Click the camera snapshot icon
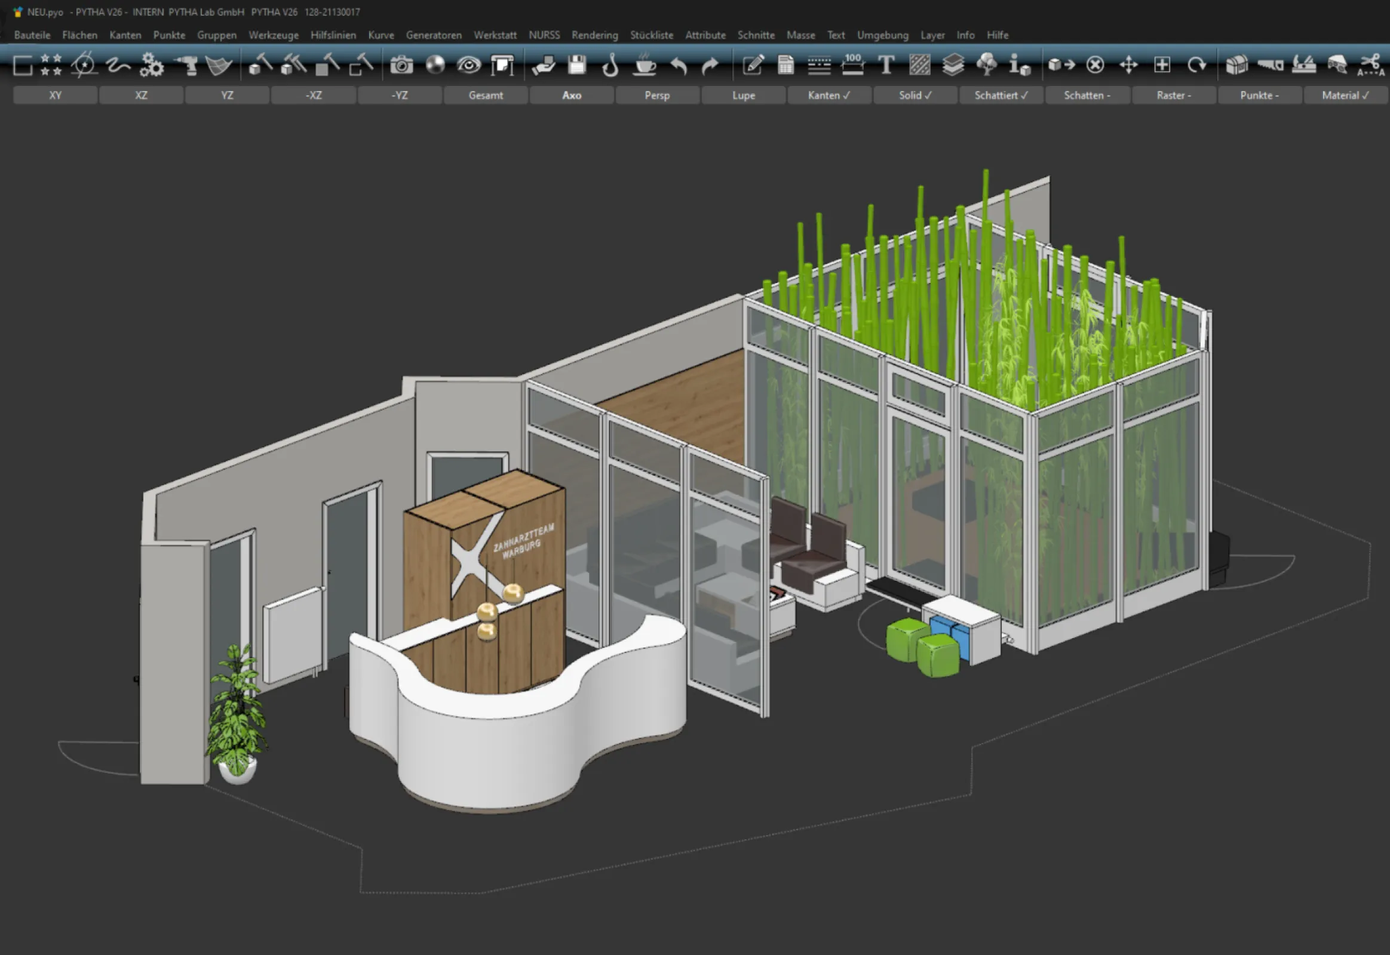The height and width of the screenshot is (955, 1390). tap(401, 64)
